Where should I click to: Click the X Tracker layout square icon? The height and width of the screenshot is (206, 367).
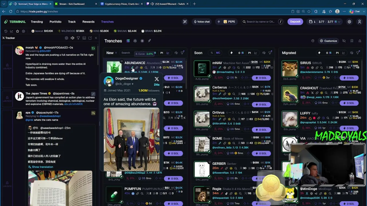[x=84, y=38]
